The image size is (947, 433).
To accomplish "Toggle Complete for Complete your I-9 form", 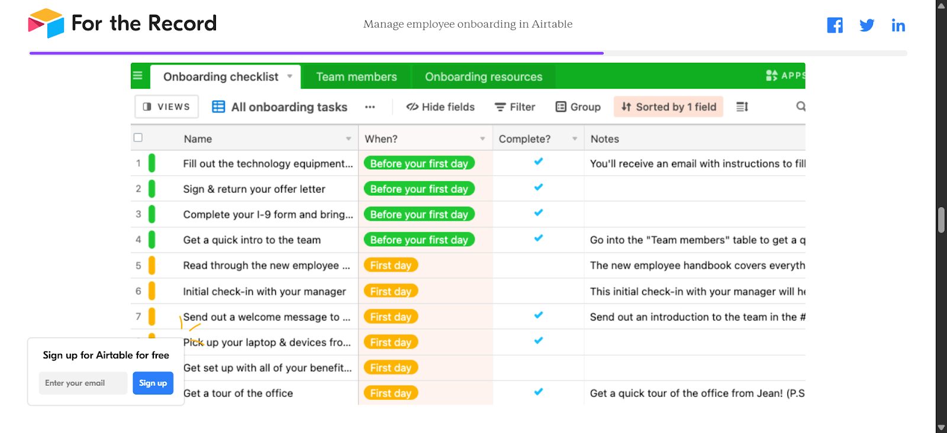I will pos(539,212).
